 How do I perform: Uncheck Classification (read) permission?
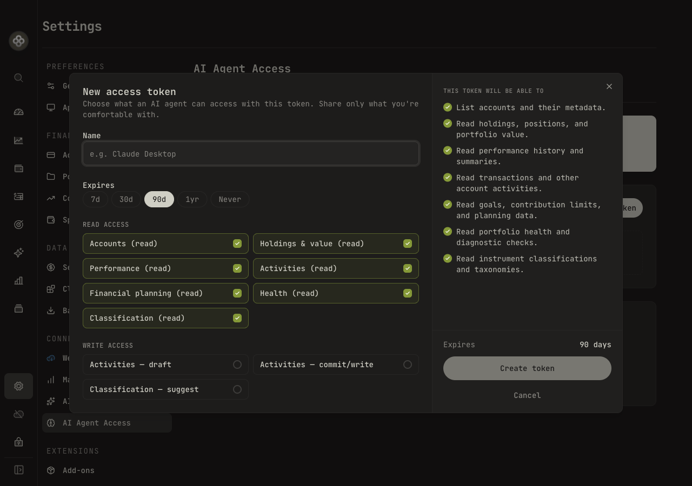click(237, 318)
